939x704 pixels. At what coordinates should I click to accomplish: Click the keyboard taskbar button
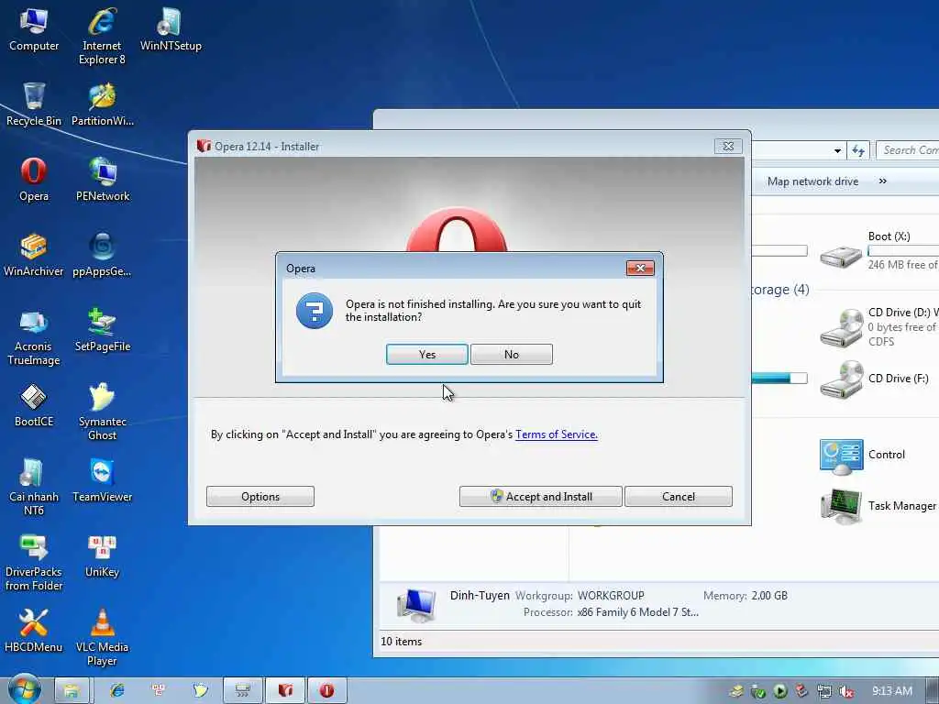click(242, 691)
